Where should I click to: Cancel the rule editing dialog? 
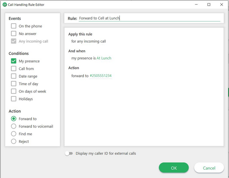pyautogui.click(x=209, y=168)
